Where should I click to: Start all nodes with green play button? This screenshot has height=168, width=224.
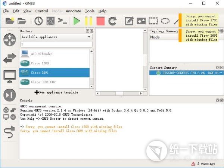tap(77, 21)
